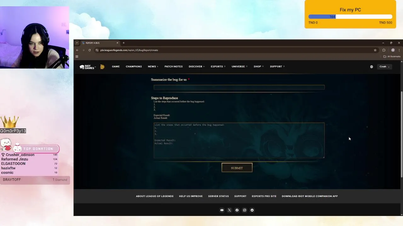
Task: Open the tab search dropdown arrow
Action: (77, 43)
